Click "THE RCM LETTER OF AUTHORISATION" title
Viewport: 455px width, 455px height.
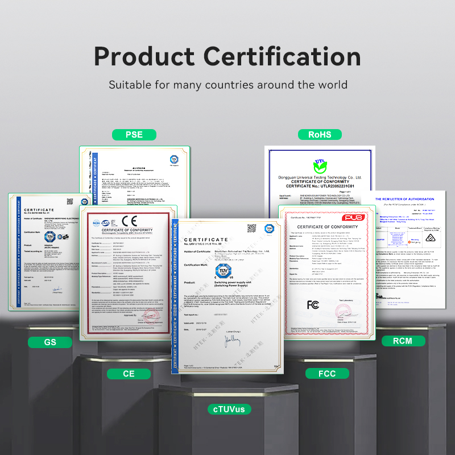[404, 199]
